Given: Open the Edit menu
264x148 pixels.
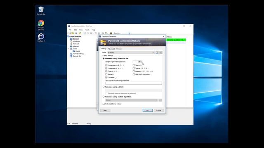Looking at the screenshot, I should click(x=75, y=30).
